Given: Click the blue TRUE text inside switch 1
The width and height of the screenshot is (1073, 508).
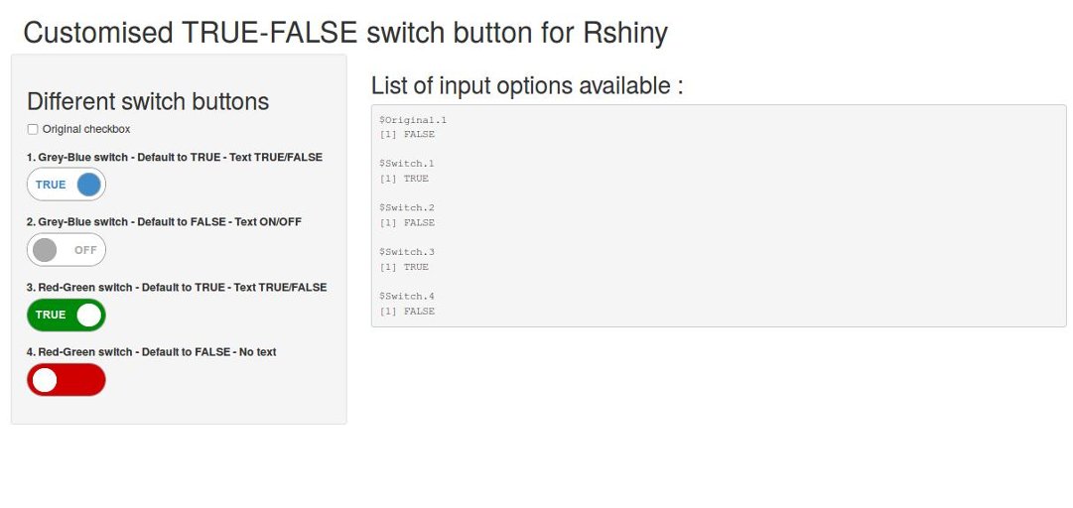Looking at the screenshot, I should [51, 185].
